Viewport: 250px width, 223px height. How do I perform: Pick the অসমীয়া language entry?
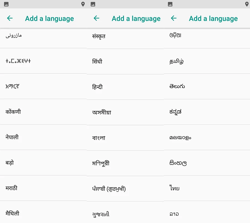(125, 112)
